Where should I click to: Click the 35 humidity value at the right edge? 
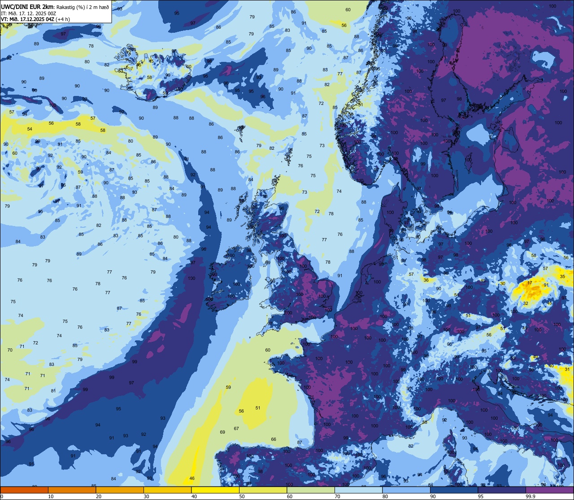562,277
